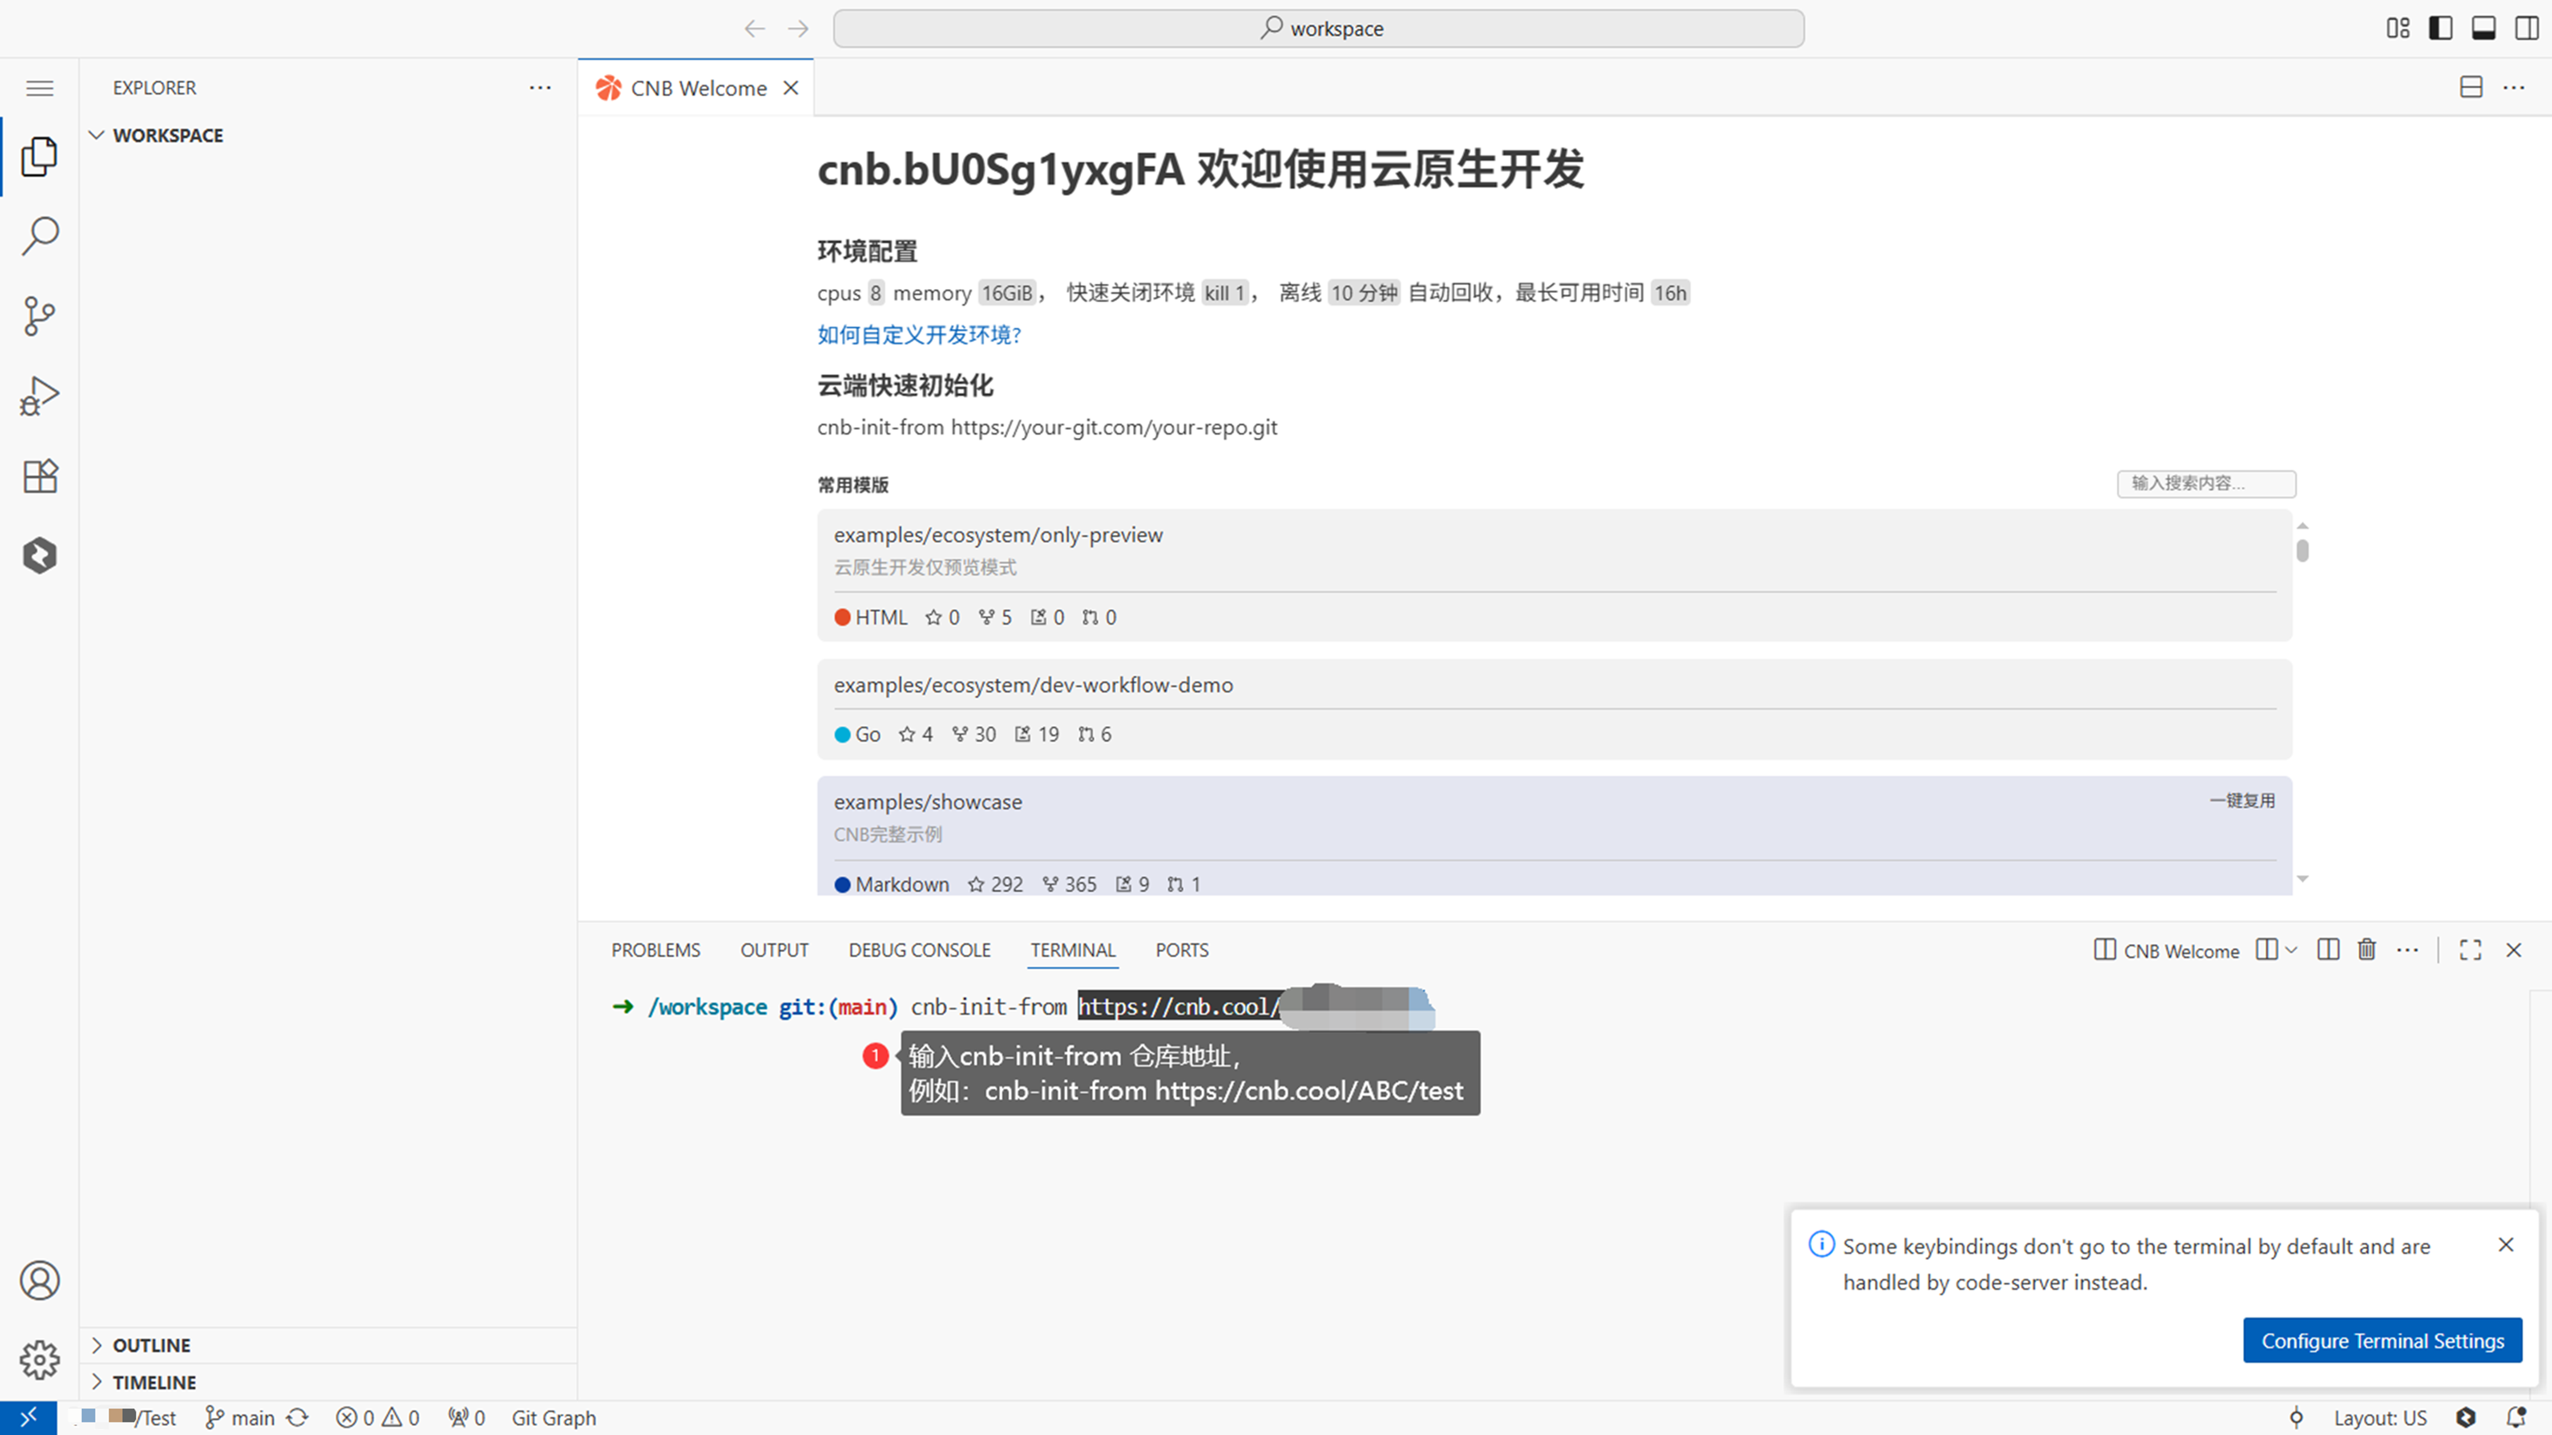Open Git Graph from the status bar
The width and height of the screenshot is (2552, 1435).
click(x=553, y=1417)
